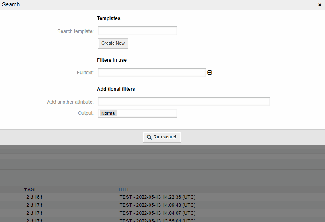
Task: Focus the Fulltext search input
Action: click(x=152, y=73)
